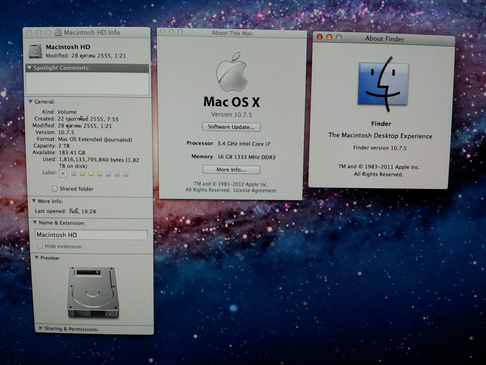Toggle the Hide extension checkbox
Viewport: 486px width, 365px height.
tap(39, 246)
